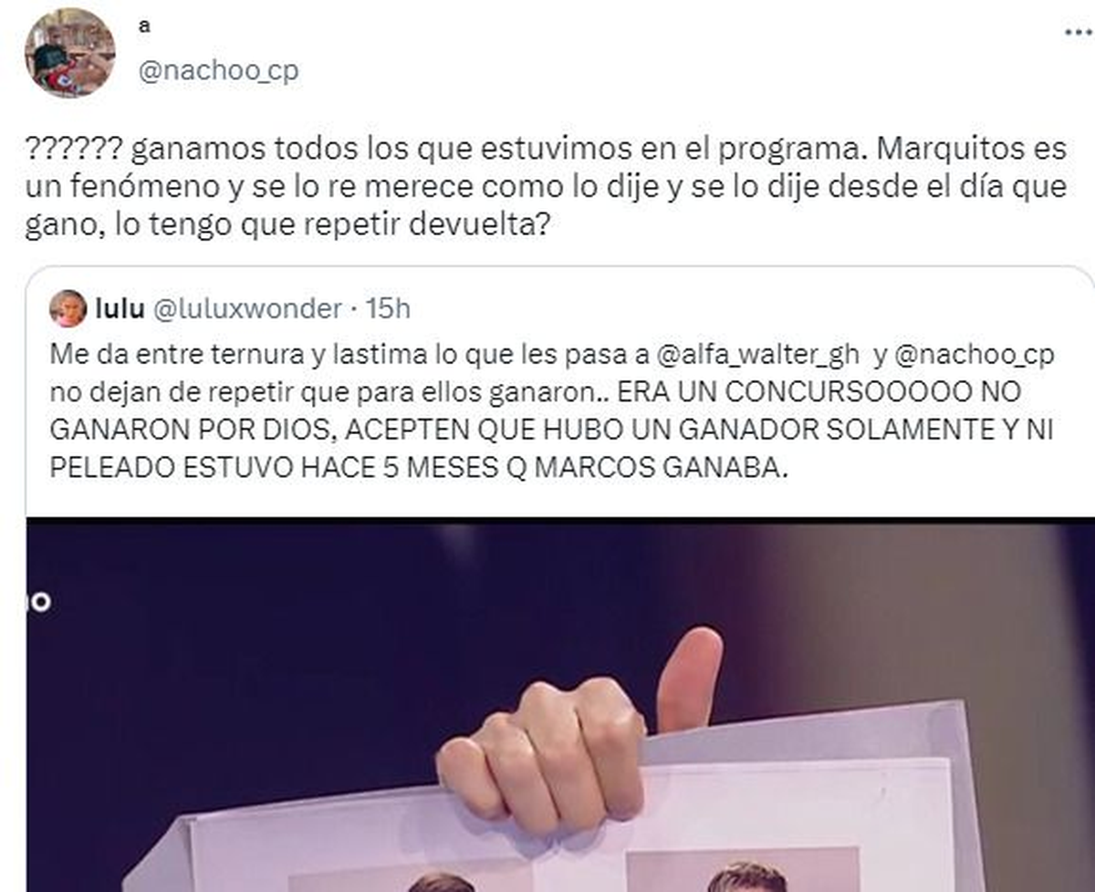Open the 15h timestamp of quoted tweet
Viewport: 1095px width, 892px height.
click(388, 309)
